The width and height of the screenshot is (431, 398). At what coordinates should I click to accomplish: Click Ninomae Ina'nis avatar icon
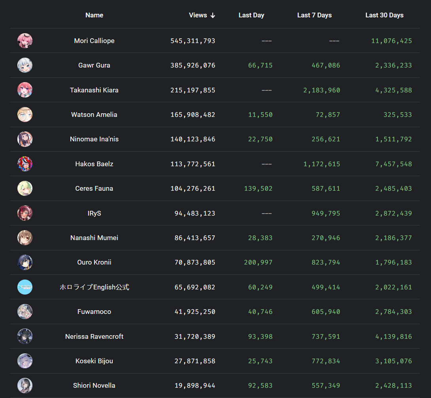point(25,139)
